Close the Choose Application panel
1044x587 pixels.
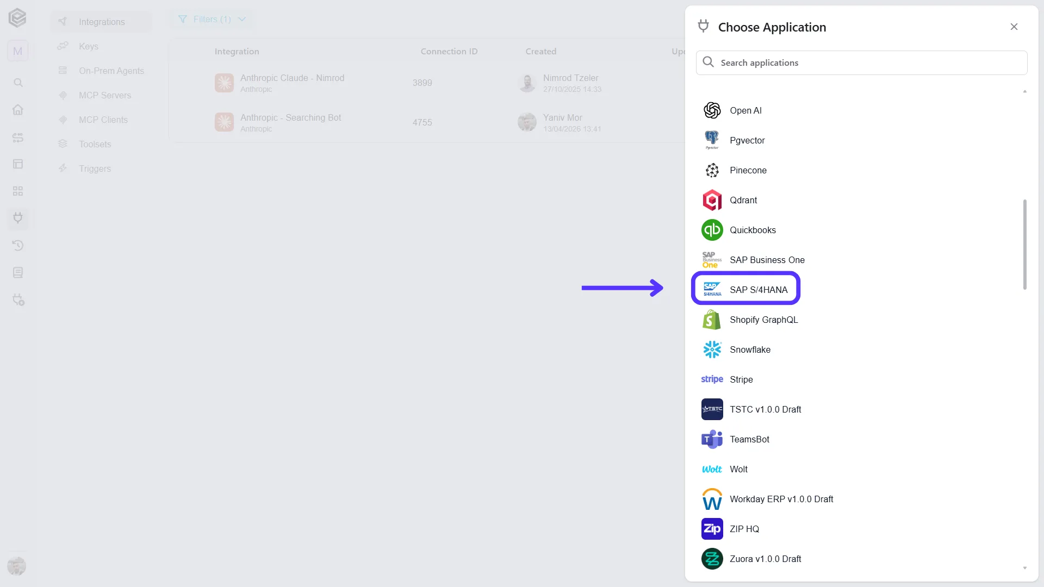(1014, 27)
